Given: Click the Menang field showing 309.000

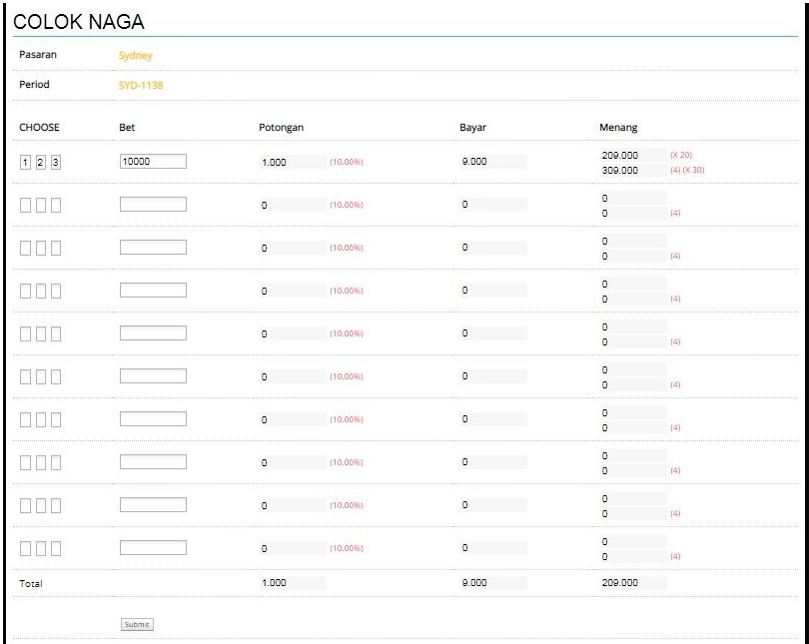Looking at the screenshot, I should coord(633,170).
